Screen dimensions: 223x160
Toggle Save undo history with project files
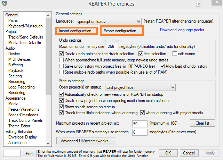click(x=62, y=66)
